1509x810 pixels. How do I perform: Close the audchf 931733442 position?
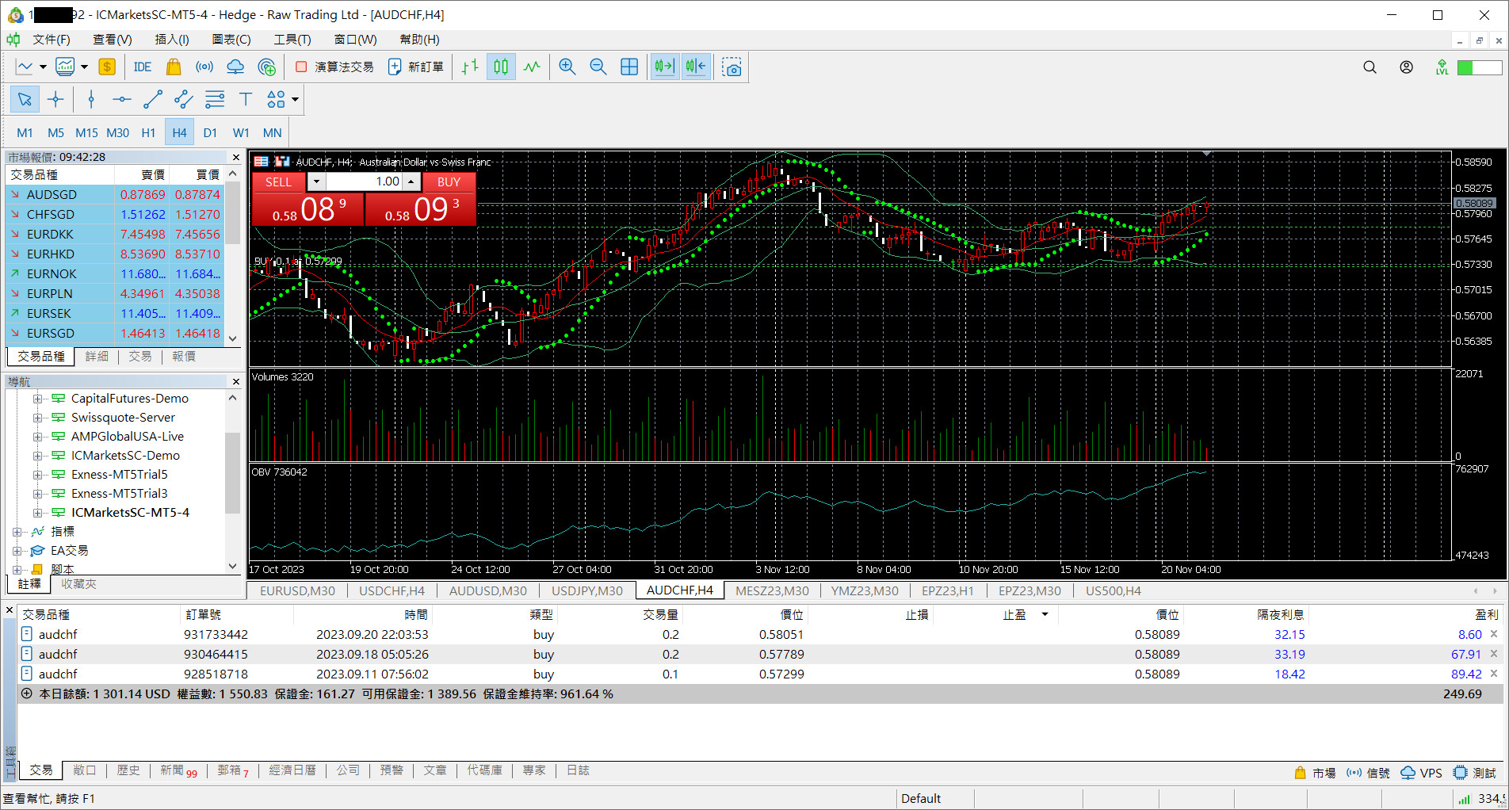[x=1494, y=634]
